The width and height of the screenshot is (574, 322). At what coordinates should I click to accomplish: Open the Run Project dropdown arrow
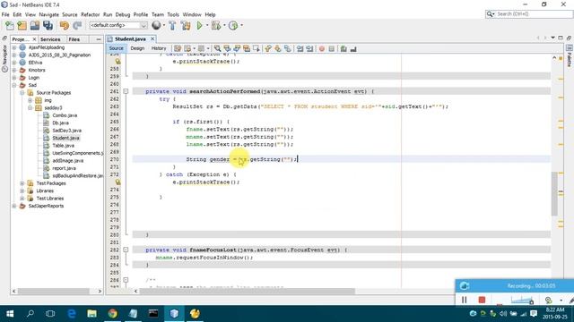point(207,26)
